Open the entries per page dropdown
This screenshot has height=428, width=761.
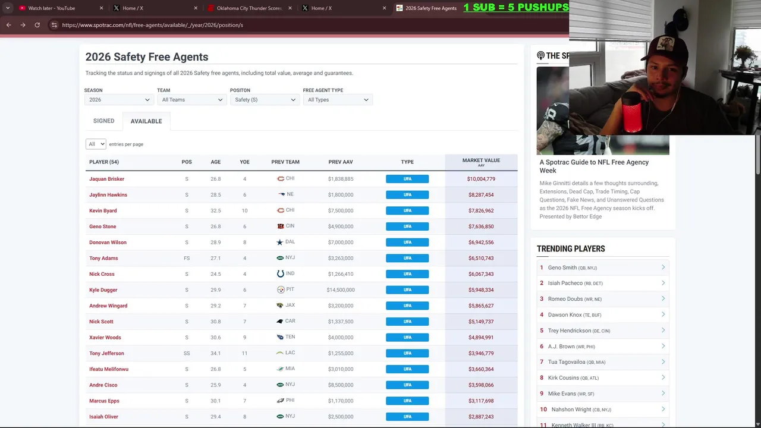coord(96,144)
